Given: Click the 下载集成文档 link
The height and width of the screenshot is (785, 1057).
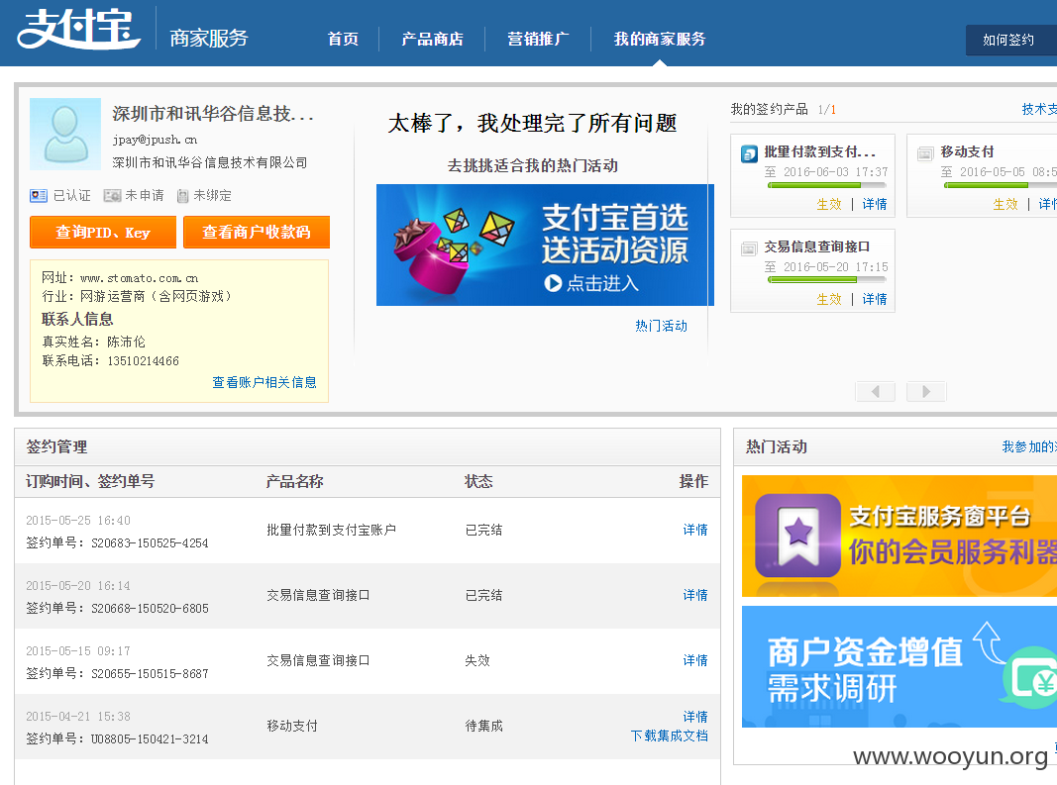Looking at the screenshot, I should (670, 736).
